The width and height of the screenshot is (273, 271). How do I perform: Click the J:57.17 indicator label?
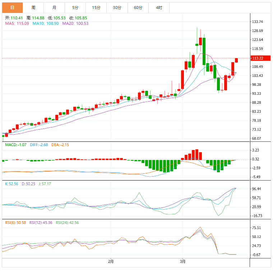point(45,184)
